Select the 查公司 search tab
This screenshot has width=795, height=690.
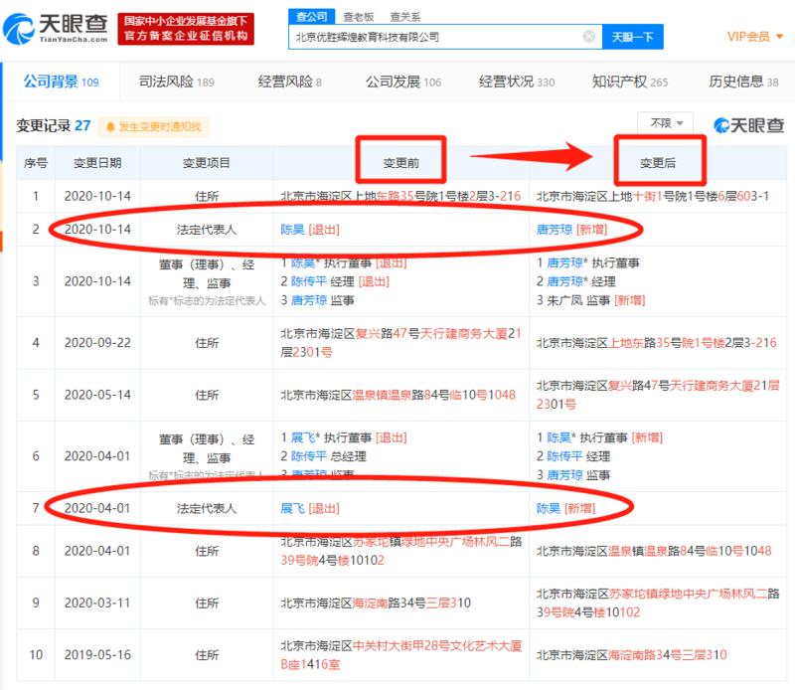(x=312, y=16)
